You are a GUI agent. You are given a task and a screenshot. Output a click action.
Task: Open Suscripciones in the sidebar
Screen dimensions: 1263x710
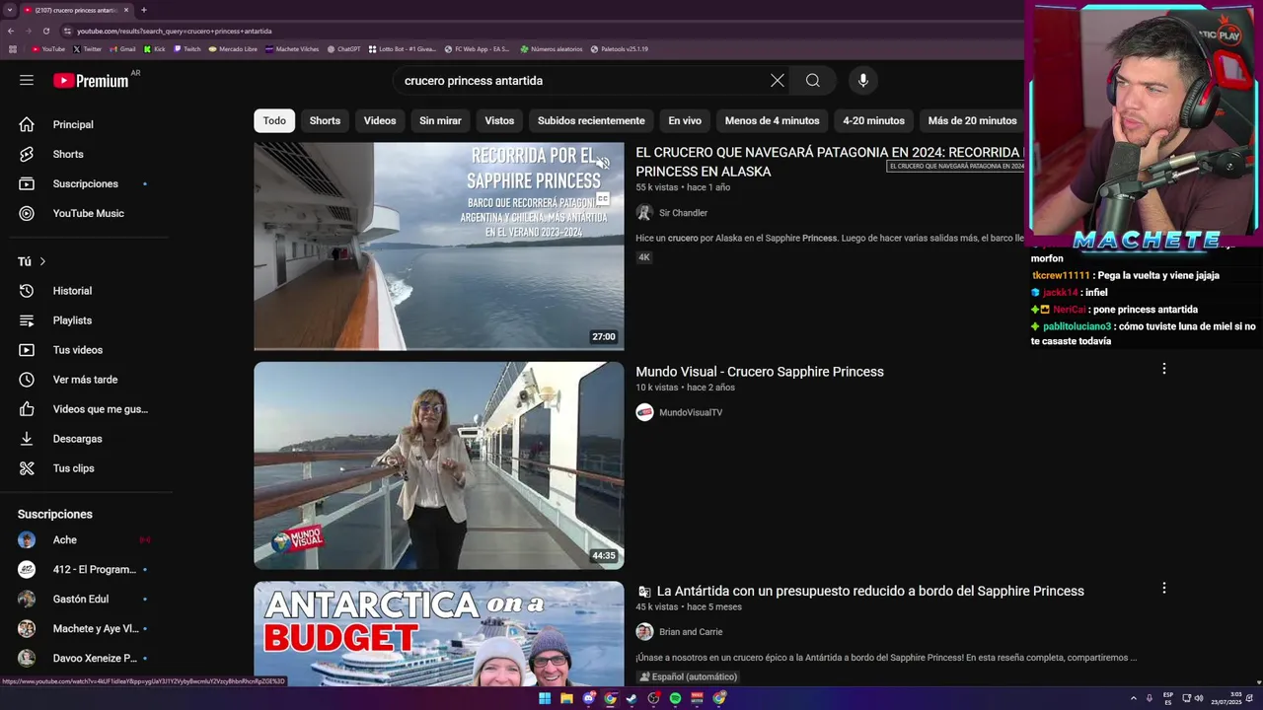[87, 183]
